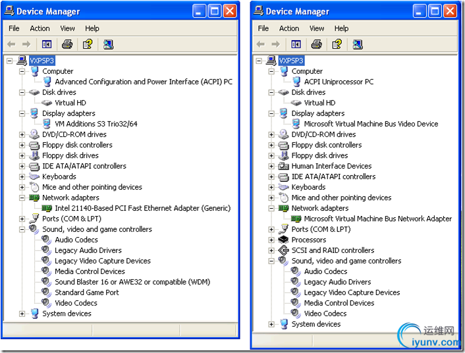
Task: Maximize the left Device Manager window
Action: point(215,11)
